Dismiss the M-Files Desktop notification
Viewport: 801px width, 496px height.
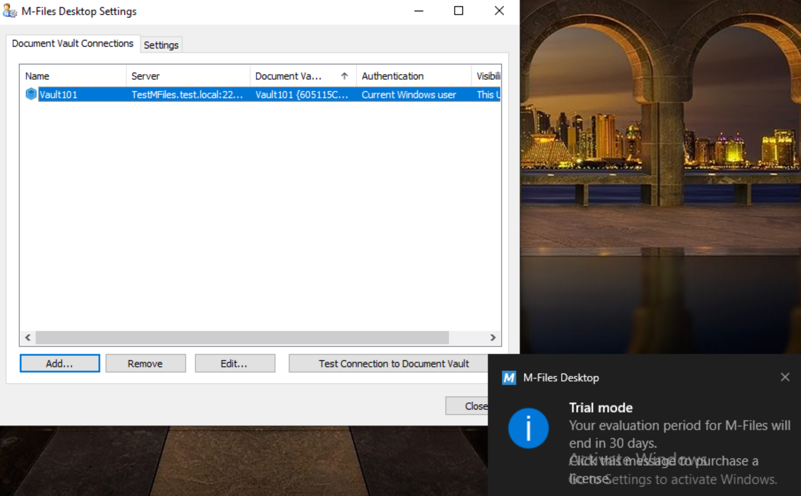pos(785,377)
